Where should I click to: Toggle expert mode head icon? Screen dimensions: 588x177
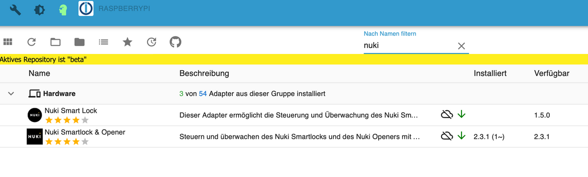(62, 10)
